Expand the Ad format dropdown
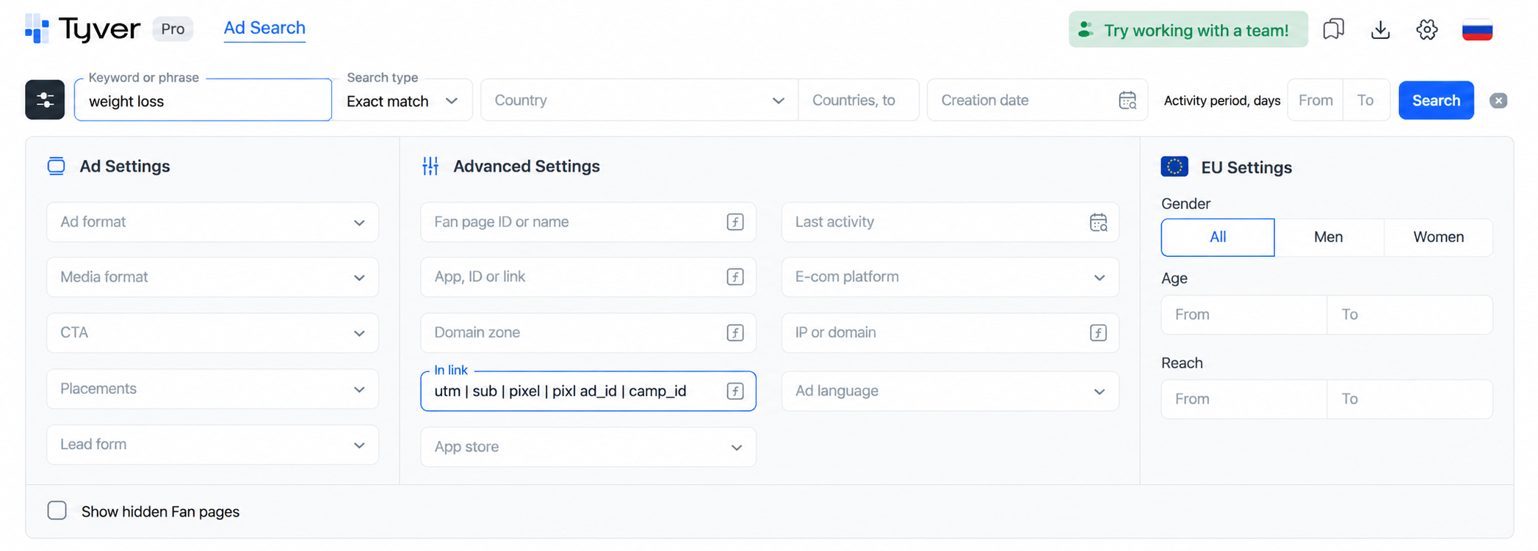Screen dimensions: 1538x551 [x=212, y=222]
